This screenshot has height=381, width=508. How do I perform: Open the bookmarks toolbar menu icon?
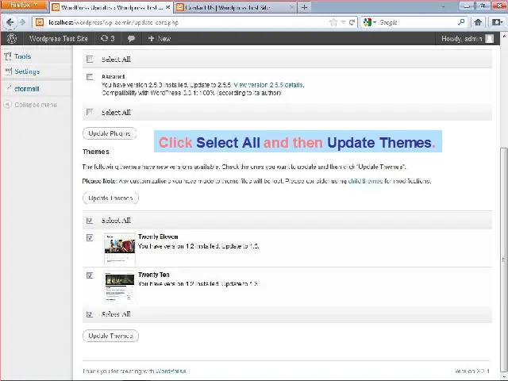tap(498, 22)
